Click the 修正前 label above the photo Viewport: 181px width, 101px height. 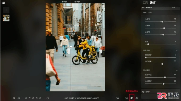click(64, 2)
